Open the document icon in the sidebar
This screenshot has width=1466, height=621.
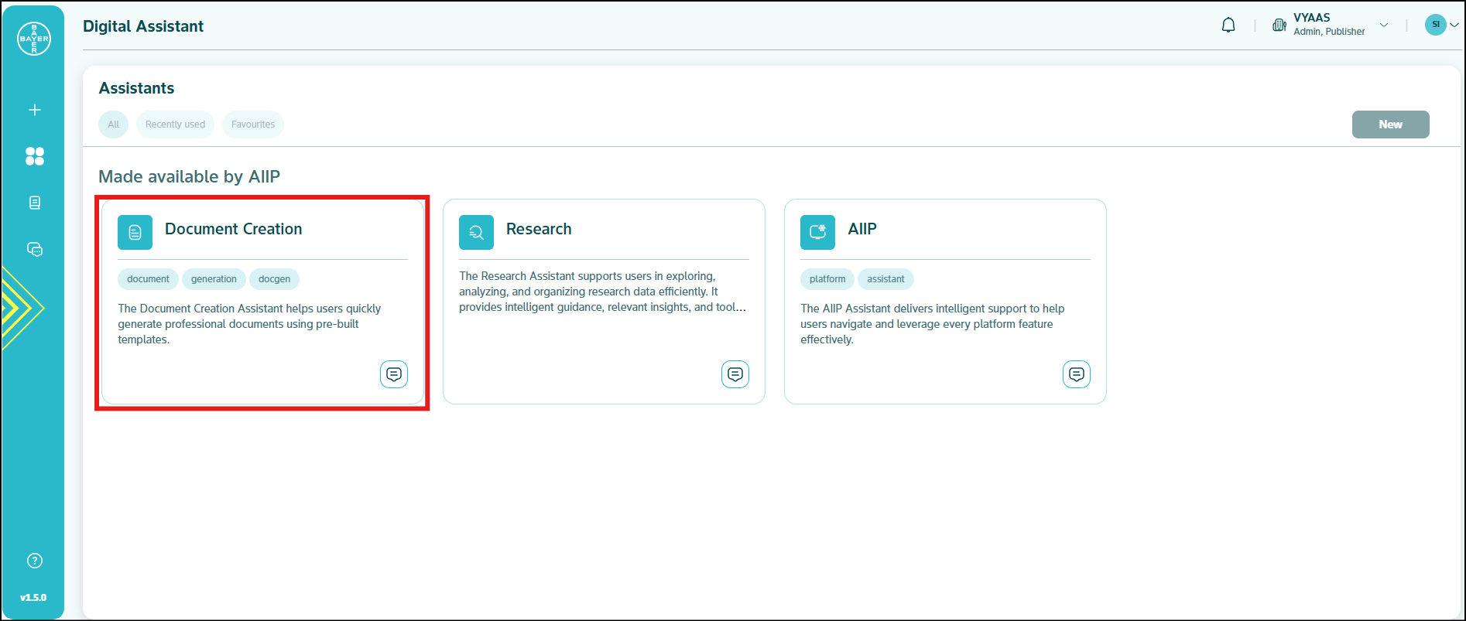(34, 203)
